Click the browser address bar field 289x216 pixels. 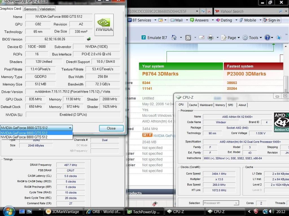click(x=161, y=11)
